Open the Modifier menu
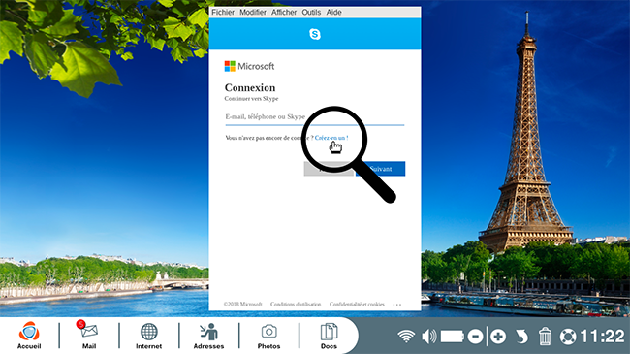The width and height of the screenshot is (630, 354). (253, 12)
